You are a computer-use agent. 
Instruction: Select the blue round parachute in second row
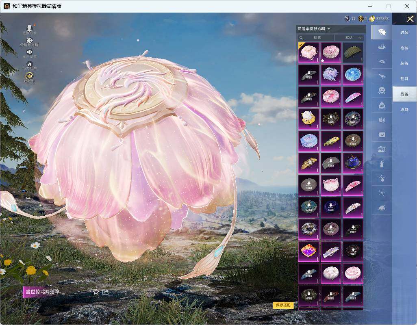[x=353, y=75]
